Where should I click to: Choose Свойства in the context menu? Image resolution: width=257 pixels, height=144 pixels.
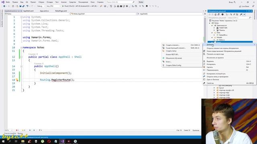point(229,83)
